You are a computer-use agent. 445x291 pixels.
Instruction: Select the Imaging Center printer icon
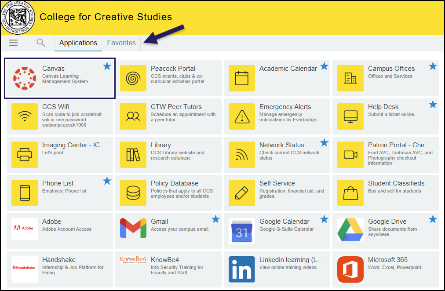click(25, 155)
